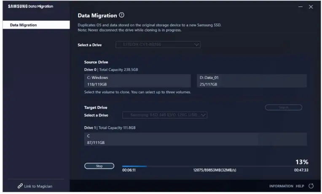Click the Stop button

click(99, 166)
